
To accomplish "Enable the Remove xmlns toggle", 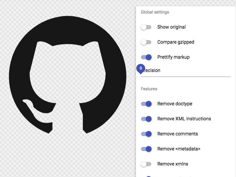I will pos(146,164).
